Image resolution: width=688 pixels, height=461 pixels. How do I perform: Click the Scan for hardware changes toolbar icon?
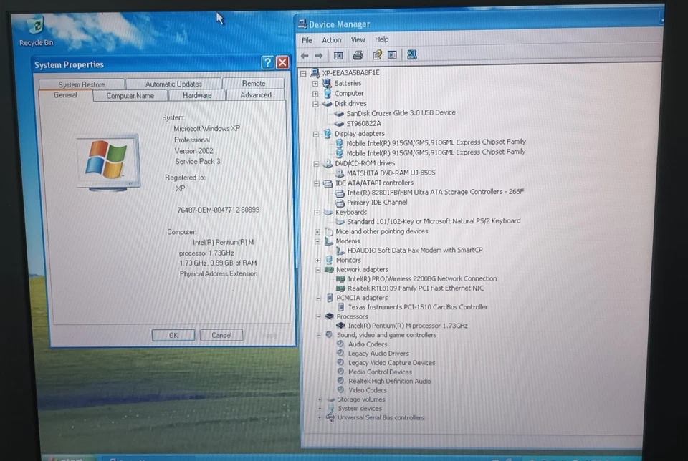[411, 55]
